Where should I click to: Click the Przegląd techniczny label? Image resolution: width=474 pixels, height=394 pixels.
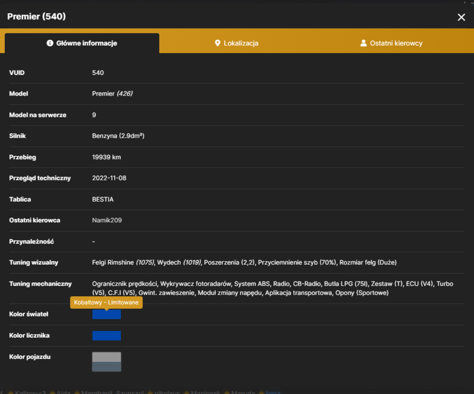pyautogui.click(x=40, y=178)
